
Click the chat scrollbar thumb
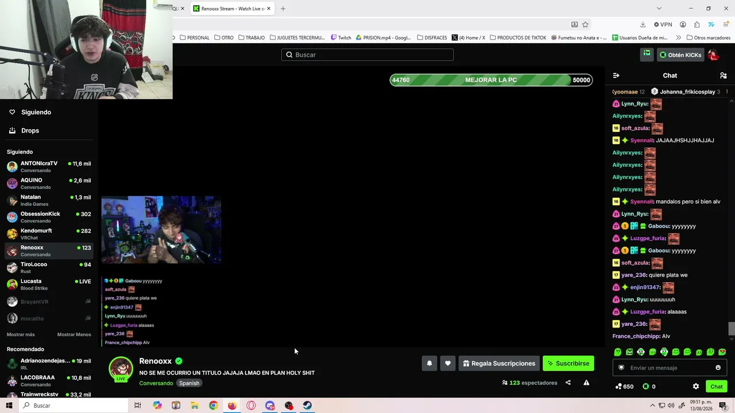coord(731,329)
